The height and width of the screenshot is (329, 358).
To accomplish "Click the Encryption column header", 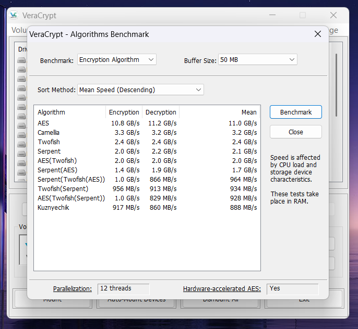I will 124,112.
